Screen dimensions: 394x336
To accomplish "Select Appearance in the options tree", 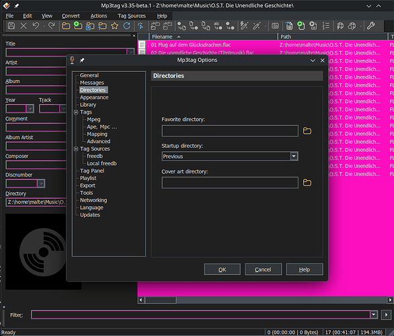I will pos(94,97).
